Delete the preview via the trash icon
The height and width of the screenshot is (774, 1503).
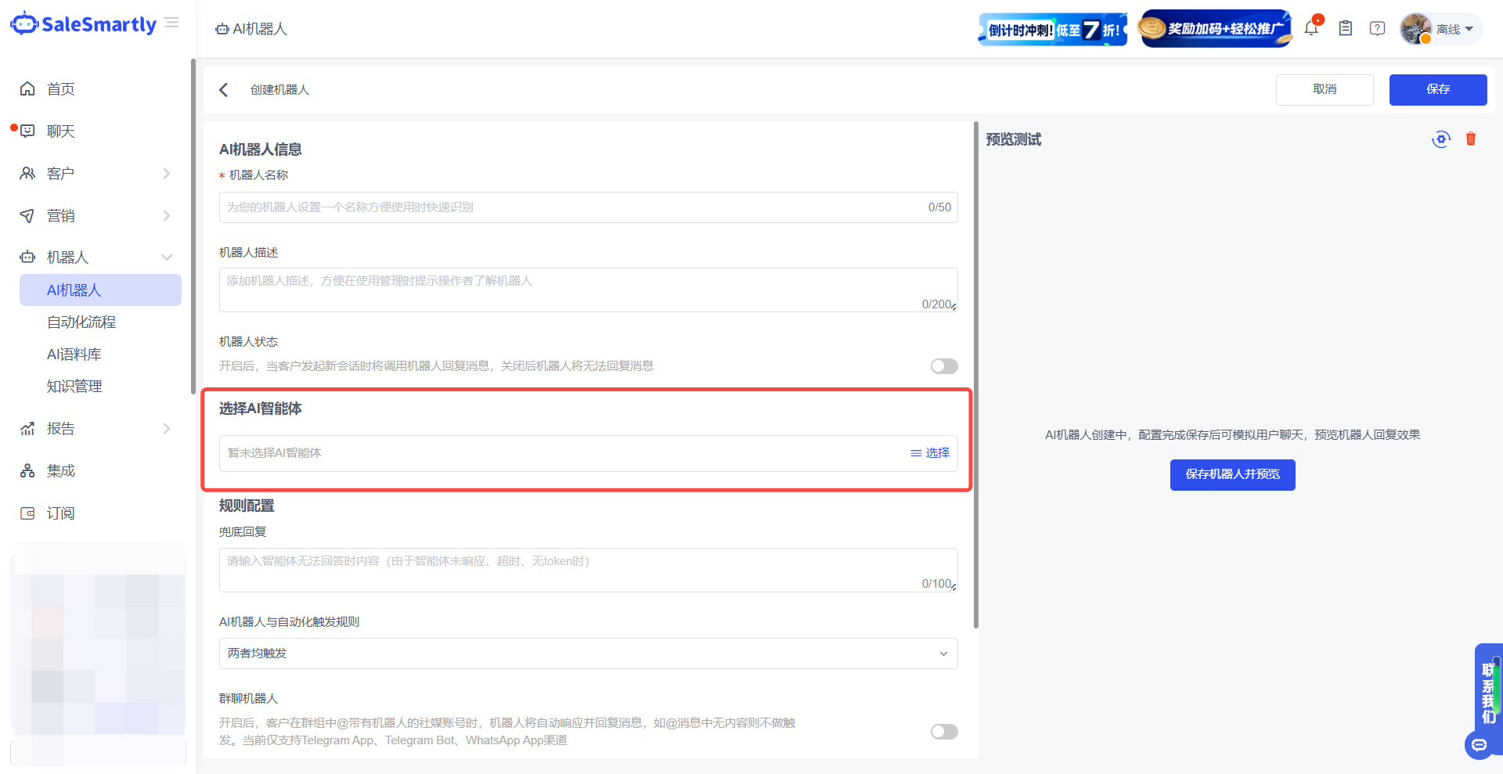pyautogui.click(x=1470, y=139)
